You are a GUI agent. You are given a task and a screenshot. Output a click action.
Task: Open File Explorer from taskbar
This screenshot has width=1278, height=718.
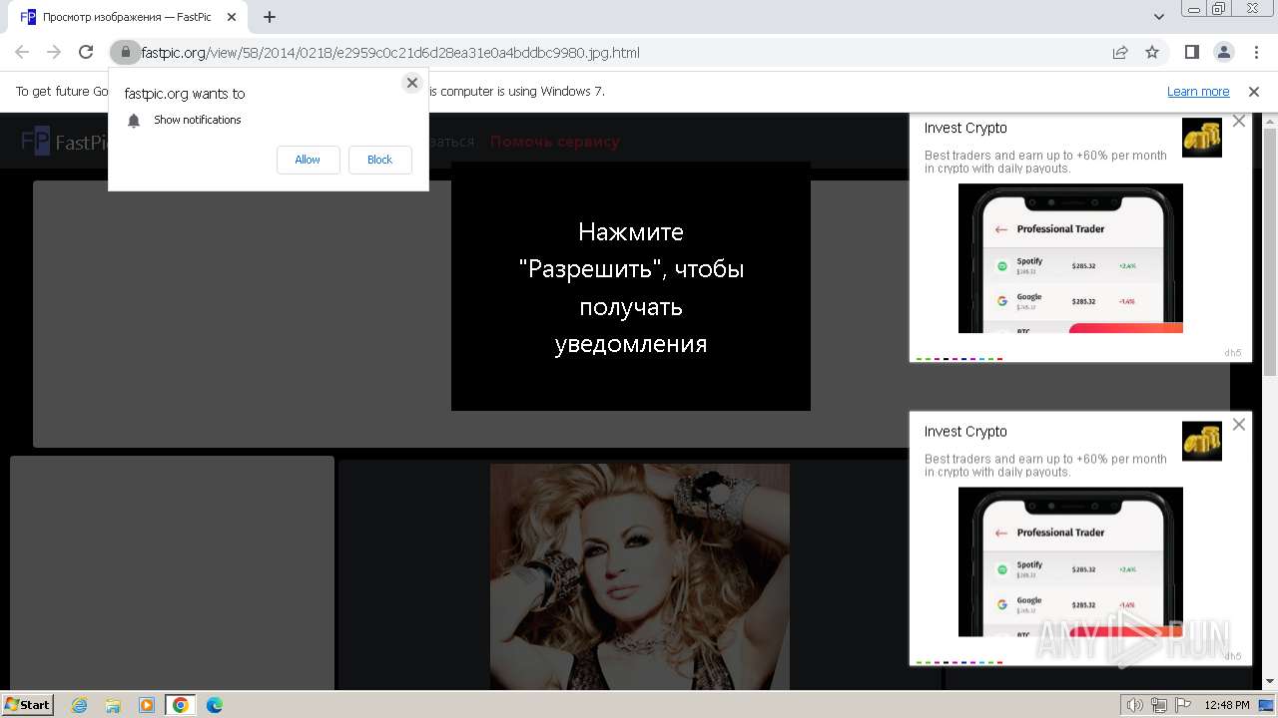(113, 705)
